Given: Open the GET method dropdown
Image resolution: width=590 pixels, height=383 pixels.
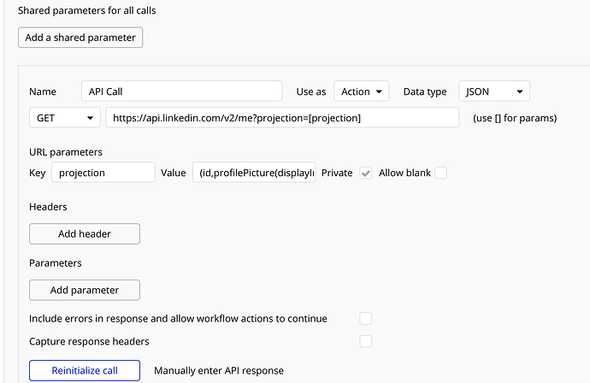Looking at the screenshot, I should [65, 118].
